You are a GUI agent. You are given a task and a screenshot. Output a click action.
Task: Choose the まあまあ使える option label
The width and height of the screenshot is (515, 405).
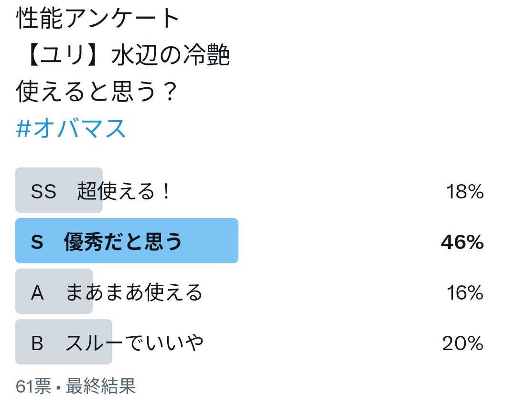pyautogui.click(x=134, y=292)
